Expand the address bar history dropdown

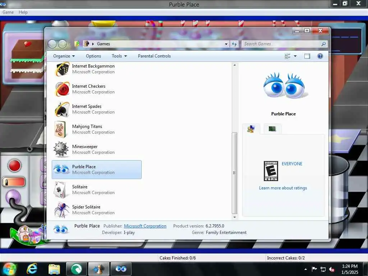[x=226, y=44]
